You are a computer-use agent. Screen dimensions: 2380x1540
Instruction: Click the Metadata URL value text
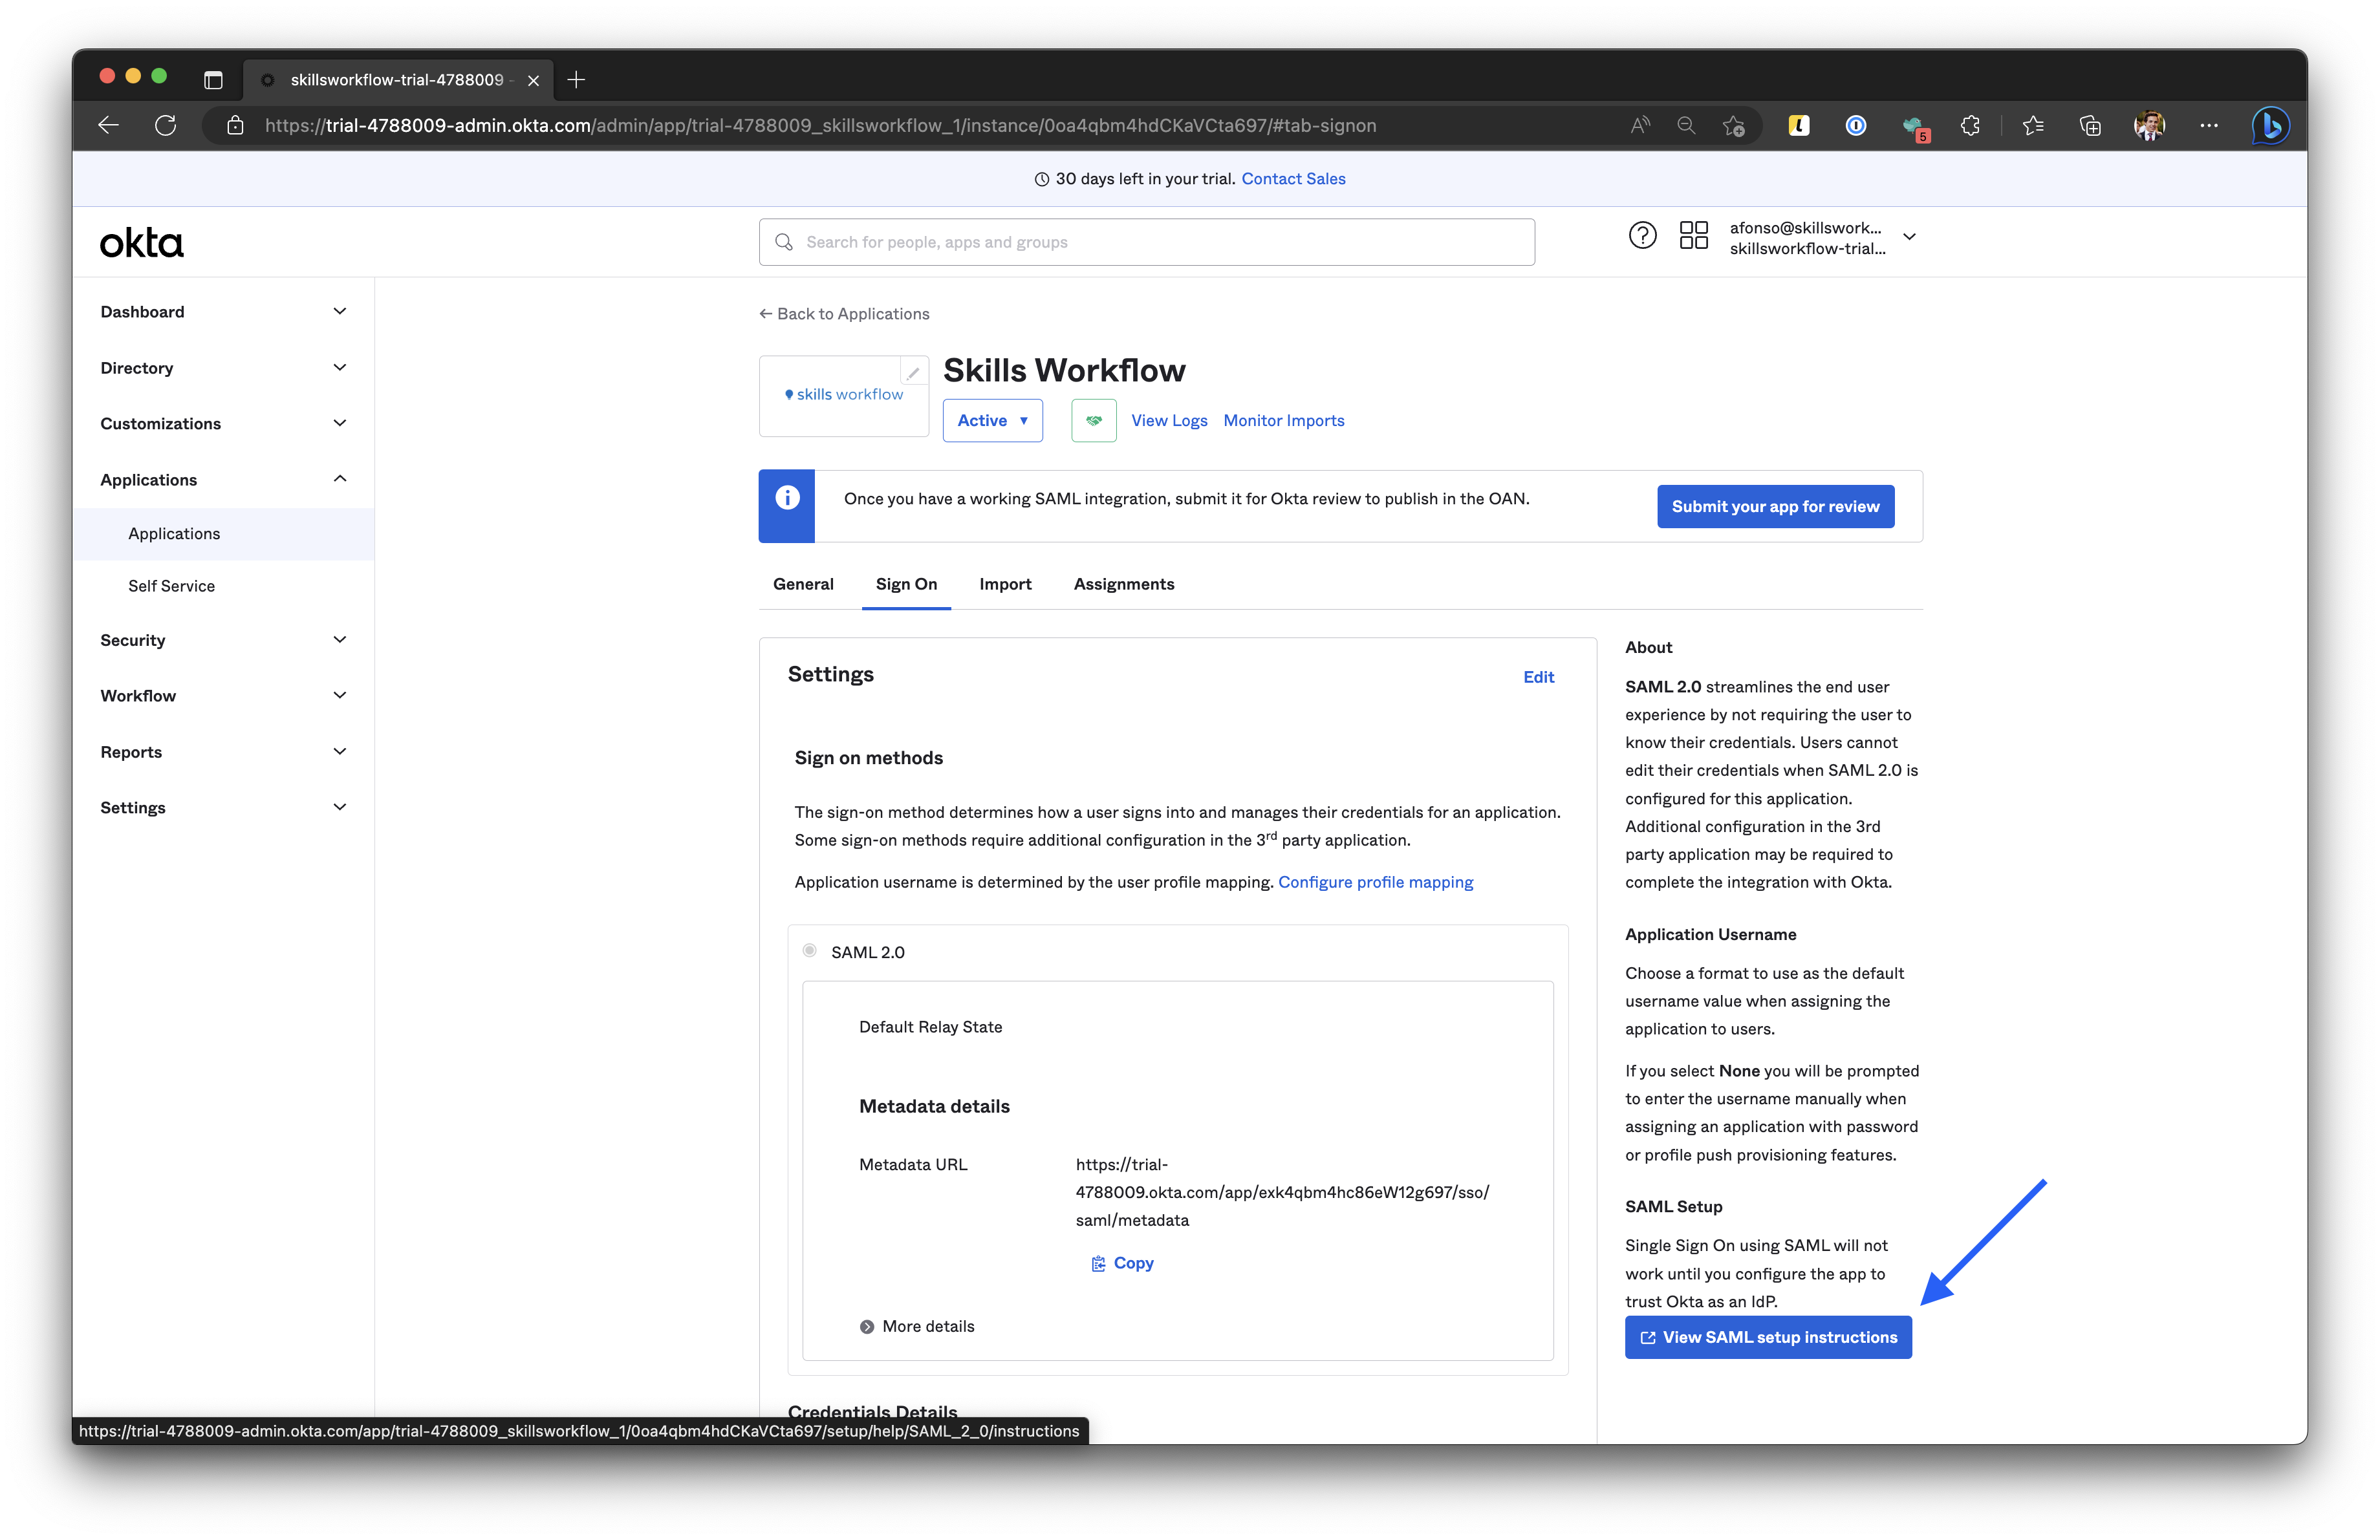[x=1282, y=1192]
